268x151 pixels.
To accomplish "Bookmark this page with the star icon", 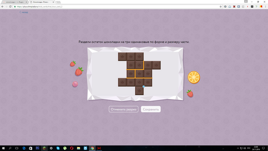I will click(221, 7).
